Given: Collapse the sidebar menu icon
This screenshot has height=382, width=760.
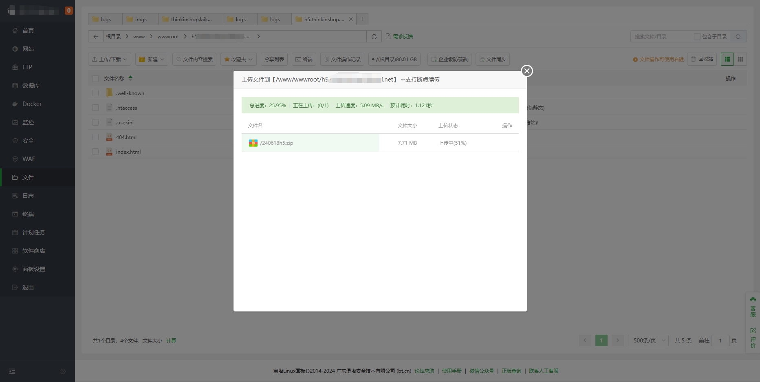Looking at the screenshot, I should [12, 371].
